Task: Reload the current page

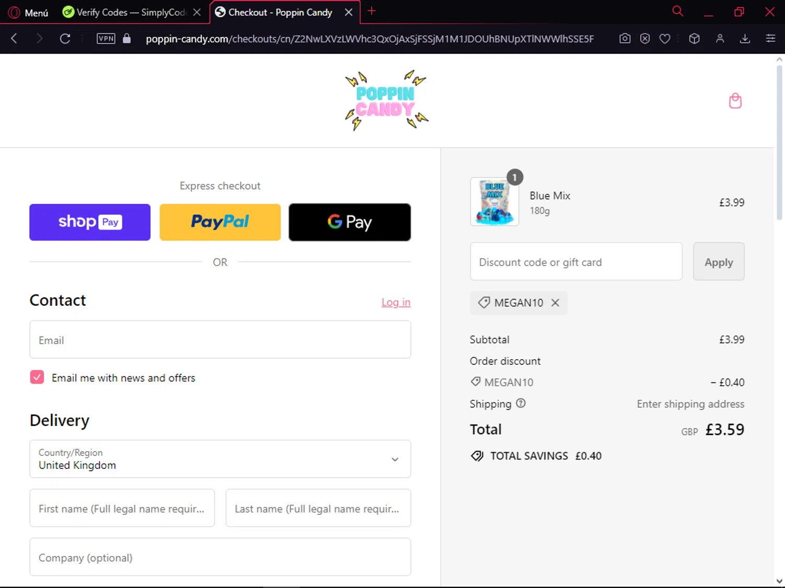Action: pyautogui.click(x=65, y=38)
